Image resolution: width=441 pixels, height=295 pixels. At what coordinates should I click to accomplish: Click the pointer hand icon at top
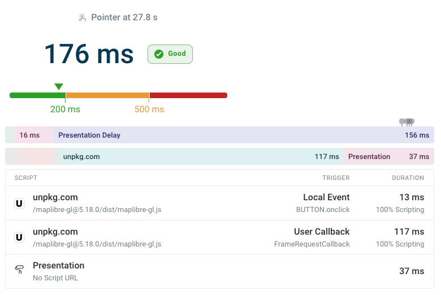(83, 17)
